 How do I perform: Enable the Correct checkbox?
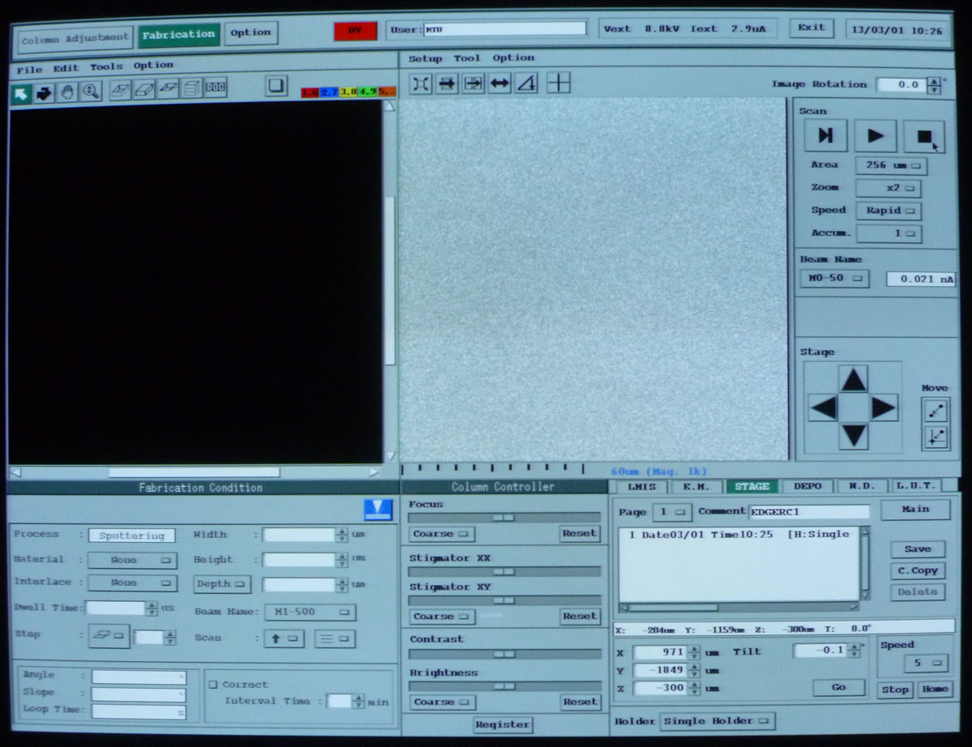(x=213, y=685)
